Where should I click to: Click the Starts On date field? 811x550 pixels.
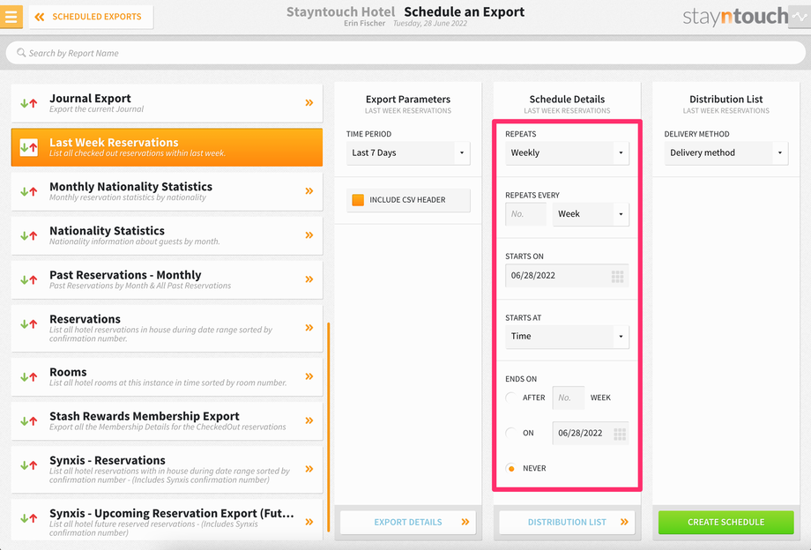pyautogui.click(x=567, y=276)
